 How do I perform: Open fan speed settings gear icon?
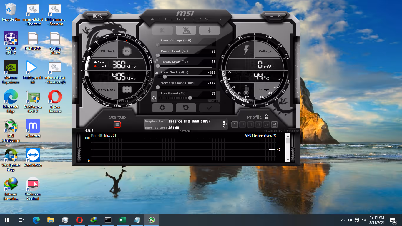pyautogui.click(x=154, y=98)
